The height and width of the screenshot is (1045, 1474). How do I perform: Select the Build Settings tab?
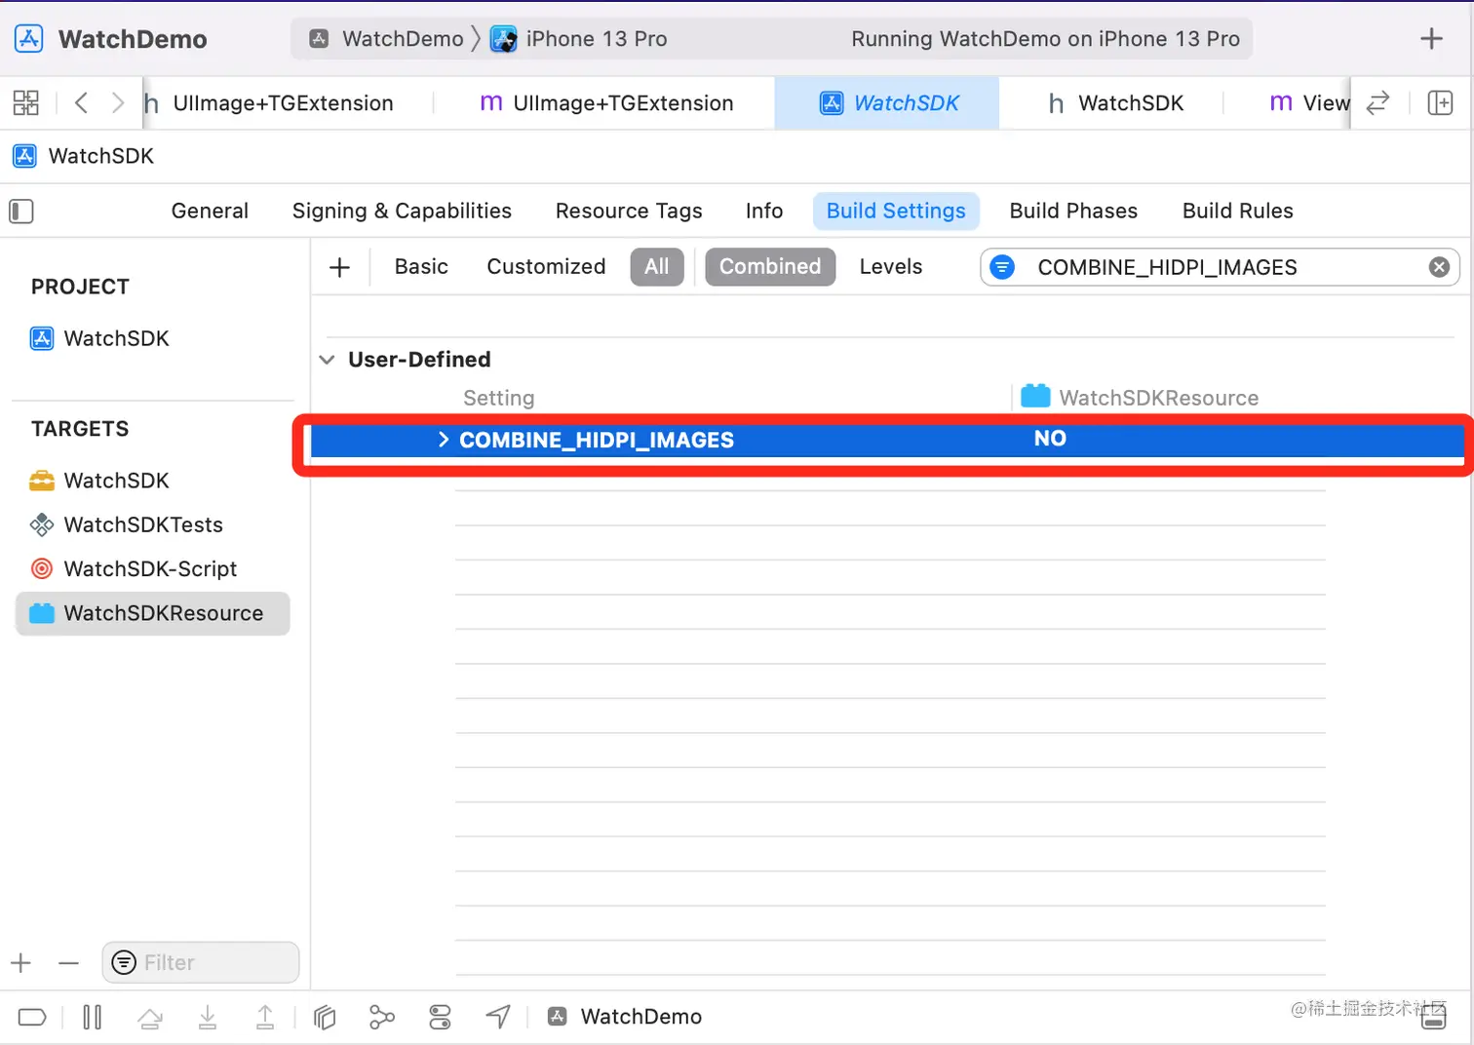tap(896, 211)
